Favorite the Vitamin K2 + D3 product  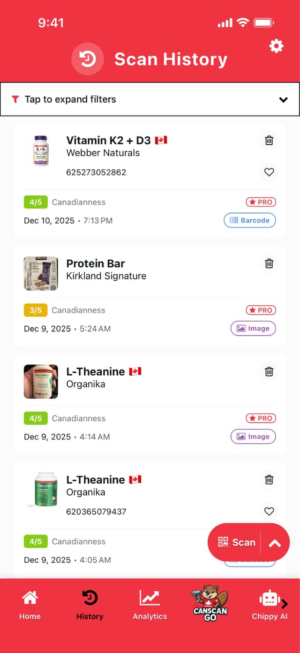pyautogui.click(x=269, y=172)
